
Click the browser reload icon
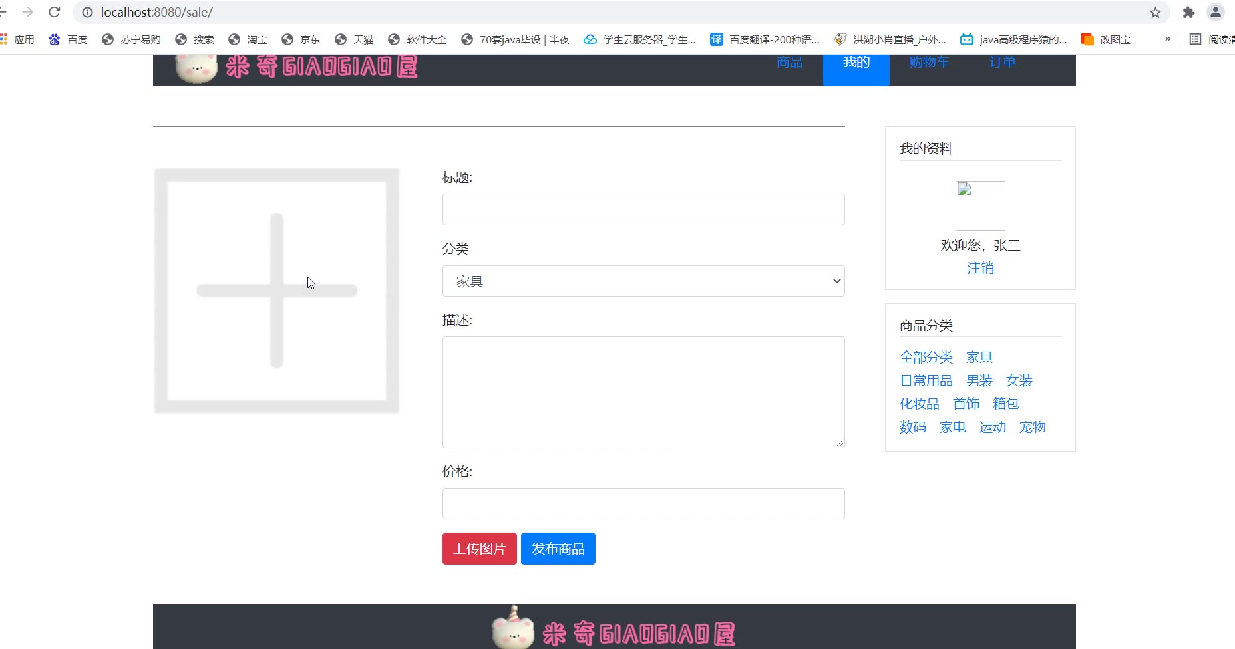pyautogui.click(x=55, y=12)
